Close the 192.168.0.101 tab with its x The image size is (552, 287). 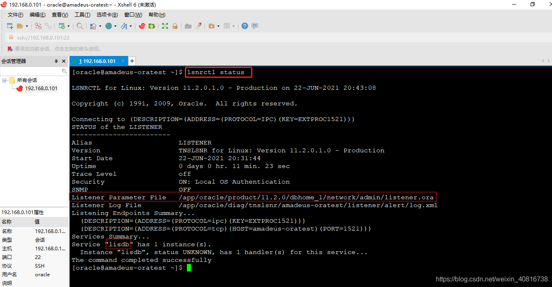(x=123, y=61)
